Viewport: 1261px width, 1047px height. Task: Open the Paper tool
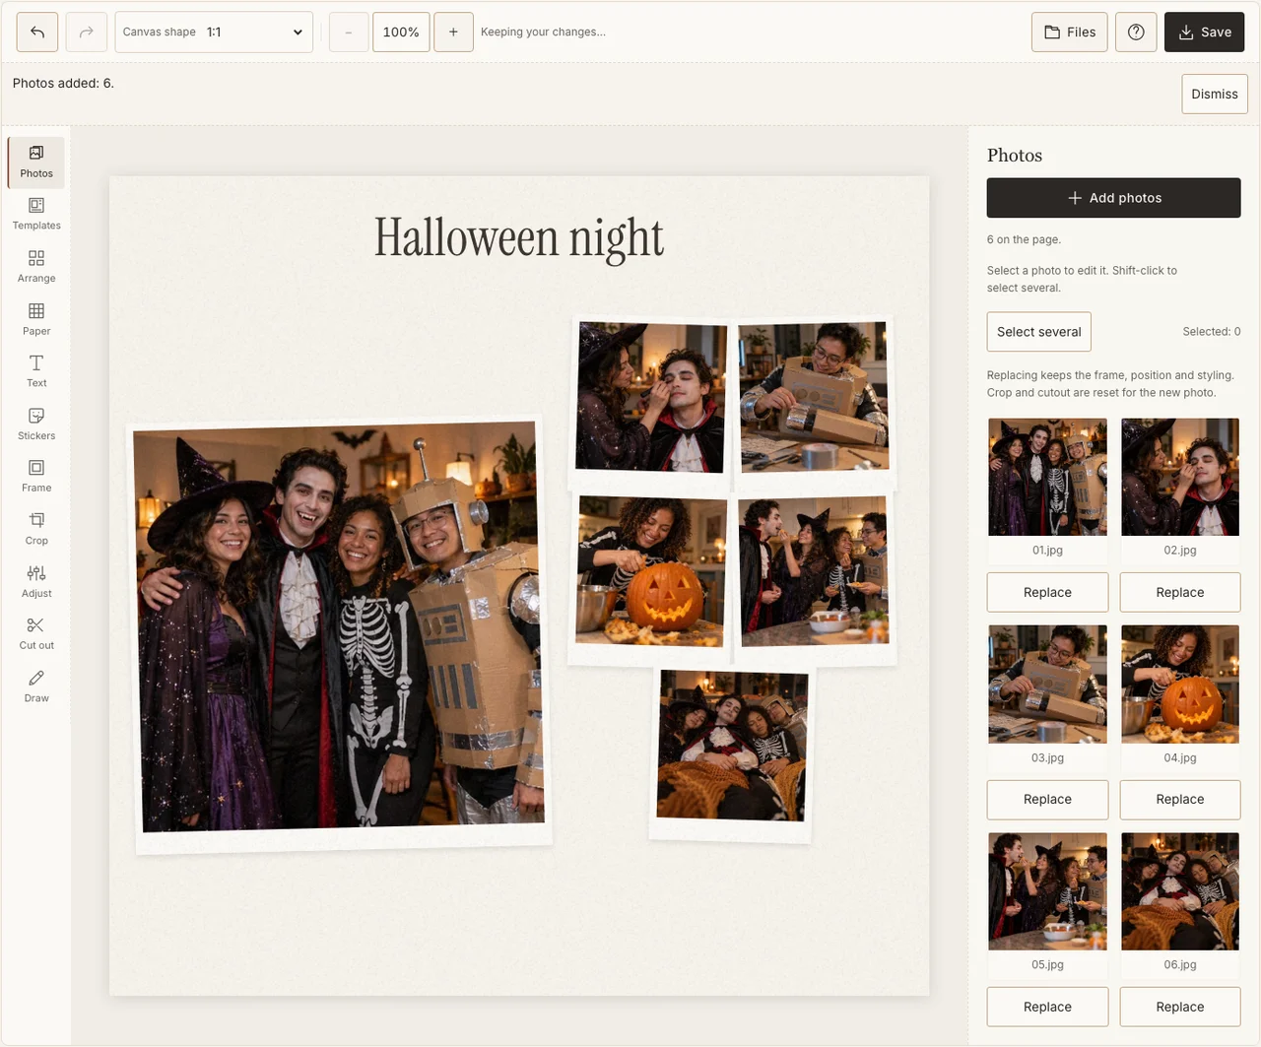click(36, 320)
